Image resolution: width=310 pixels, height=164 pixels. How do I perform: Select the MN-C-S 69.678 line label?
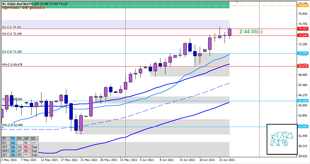(x=13, y=64)
